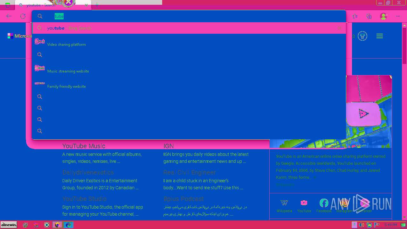Switch to the Firefox taskbar button
This screenshot has width=407, height=229.
click(x=57, y=225)
